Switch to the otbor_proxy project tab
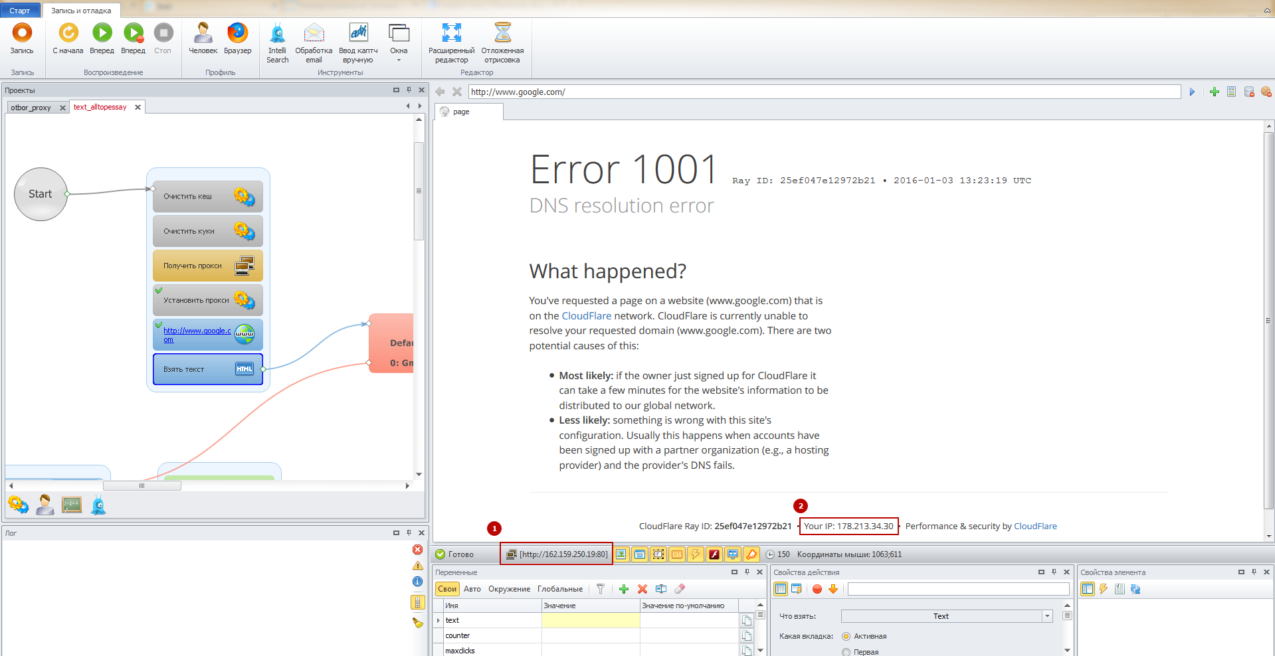Image resolution: width=1275 pixels, height=656 pixels. click(x=31, y=108)
